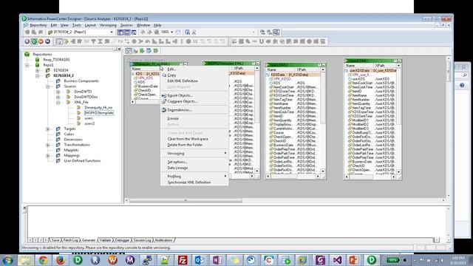Open the Repository menu
Viewport: 473px width, 266px height.
coord(38,25)
